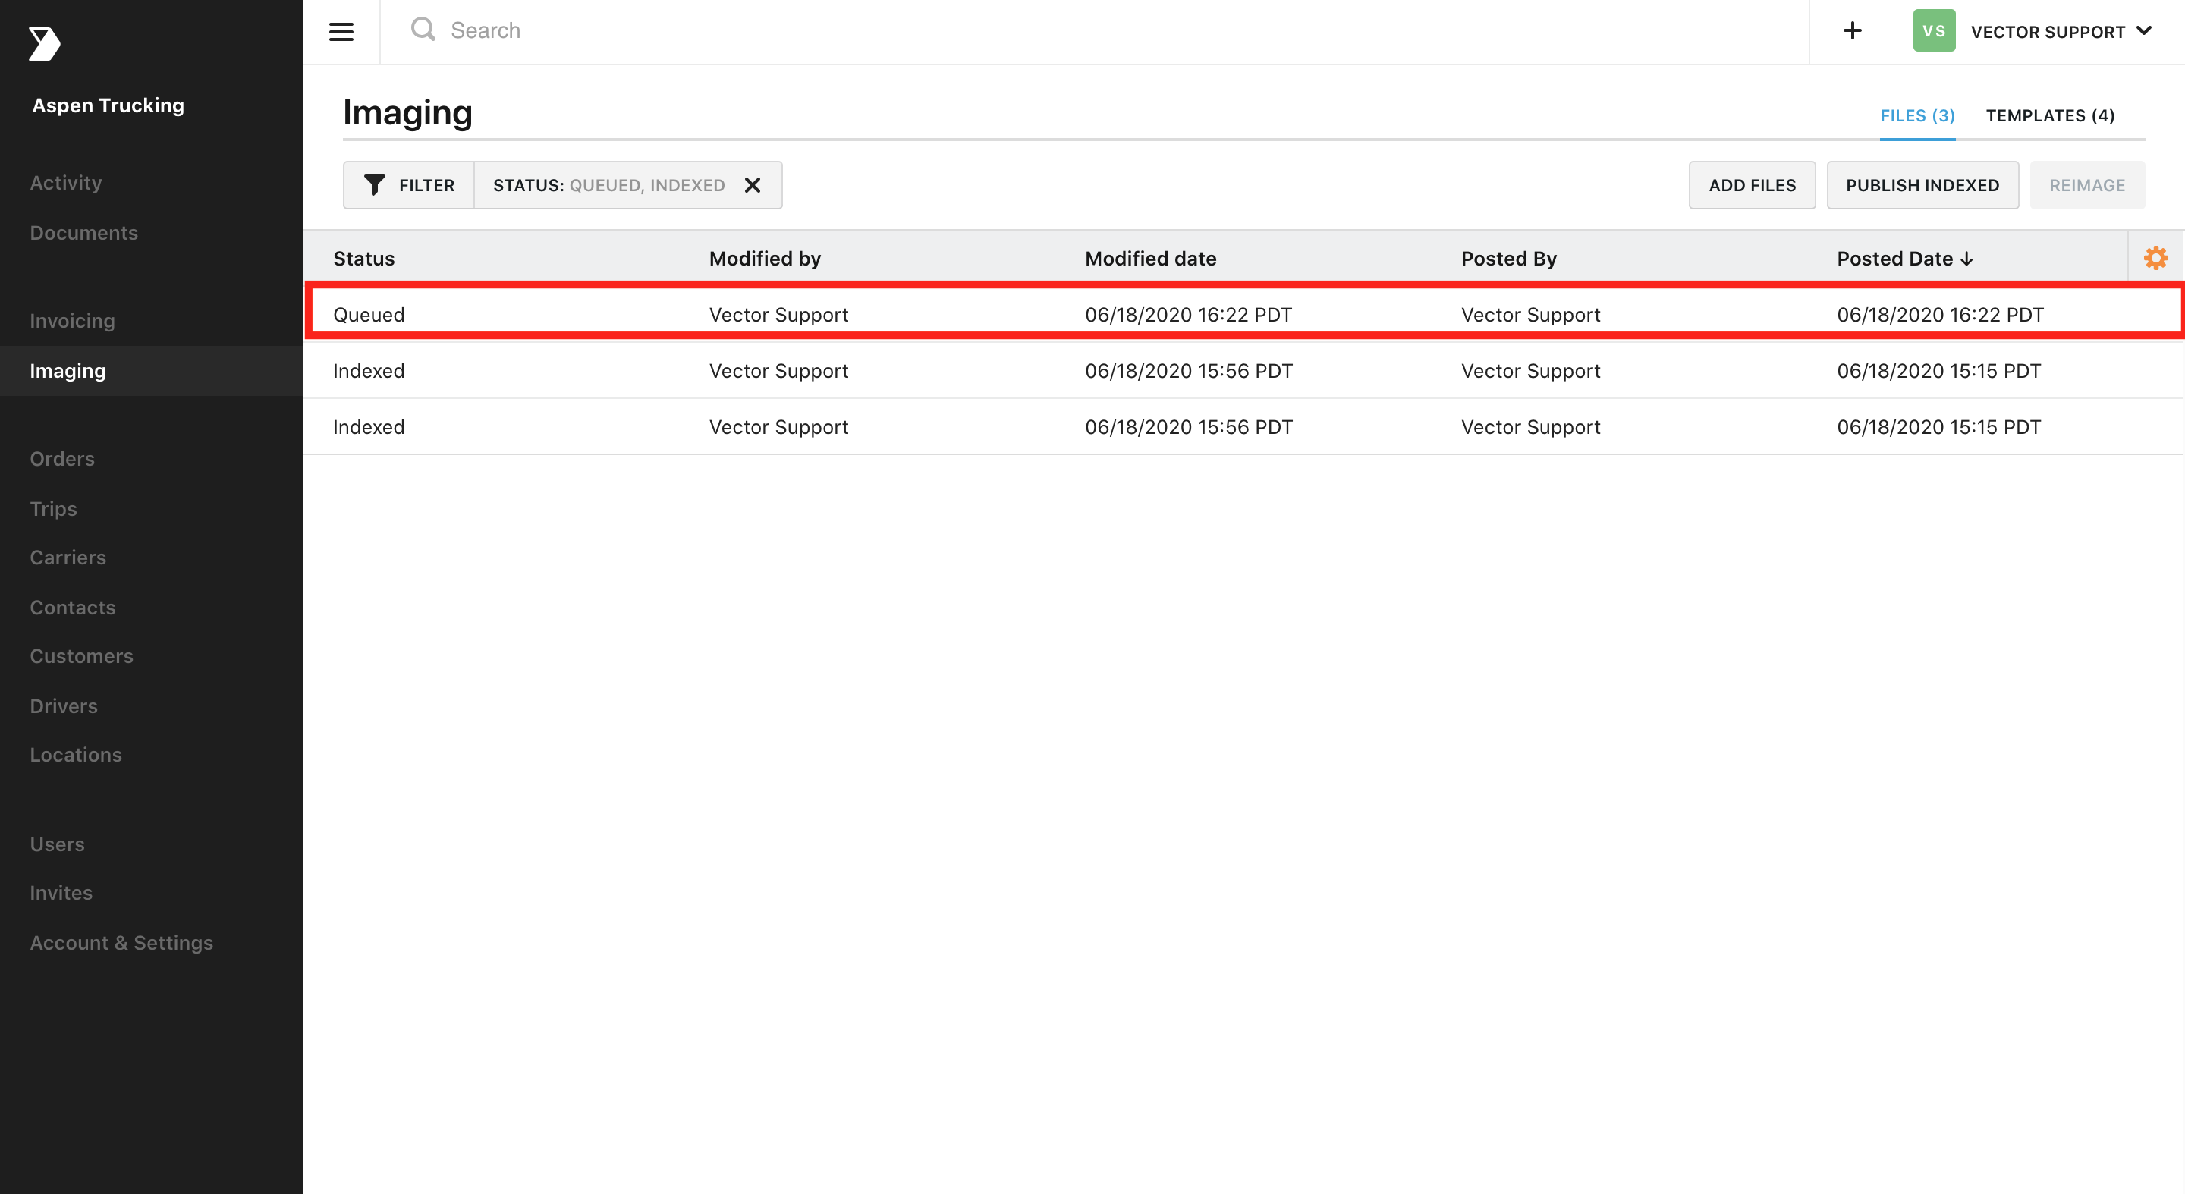Click the VS user avatar

(1934, 30)
